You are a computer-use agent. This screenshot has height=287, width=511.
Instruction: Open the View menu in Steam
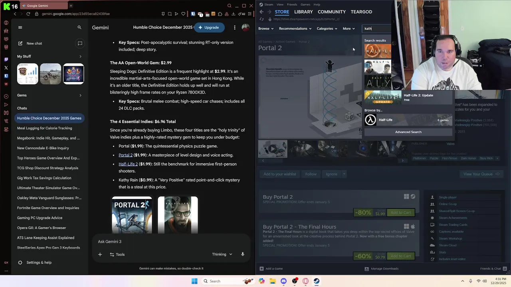pyautogui.click(x=280, y=4)
